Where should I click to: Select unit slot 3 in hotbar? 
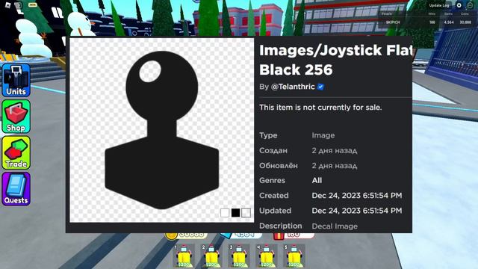[239, 256]
